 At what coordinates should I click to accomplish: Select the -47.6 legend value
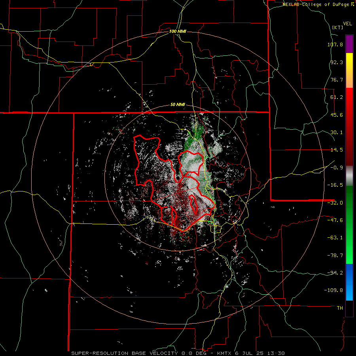pos(335,220)
